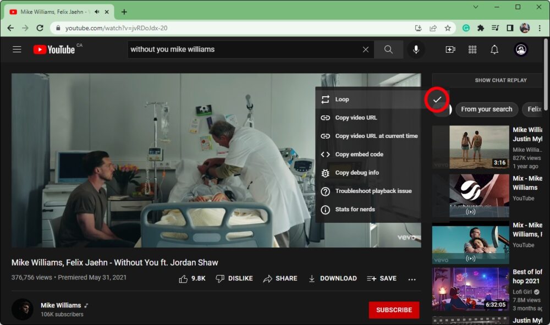
Task: Click the YouTube logo to go home
Action: click(54, 49)
